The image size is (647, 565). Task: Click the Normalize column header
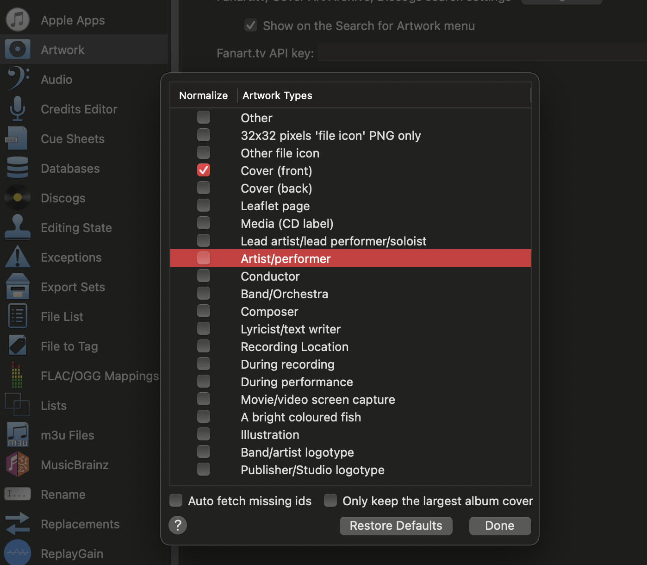203,95
